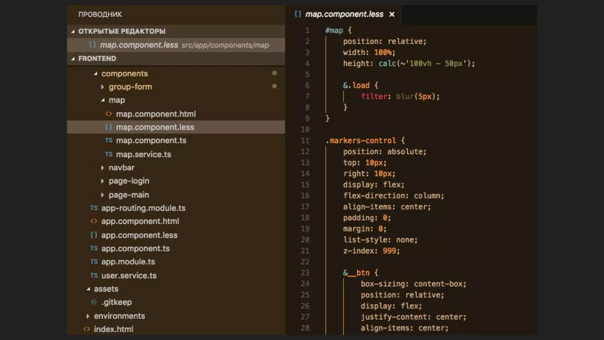Screen dimensions: 604x340
Task: Switch to the map.component.less tab
Action: (x=344, y=14)
